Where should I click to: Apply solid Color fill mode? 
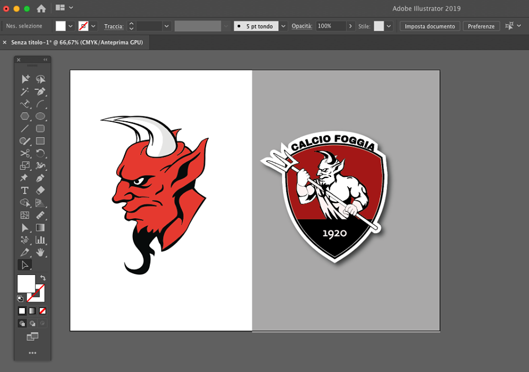[22, 311]
